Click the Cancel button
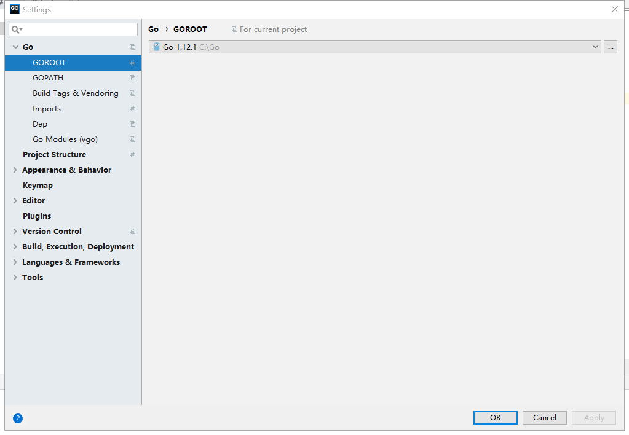 (544, 418)
